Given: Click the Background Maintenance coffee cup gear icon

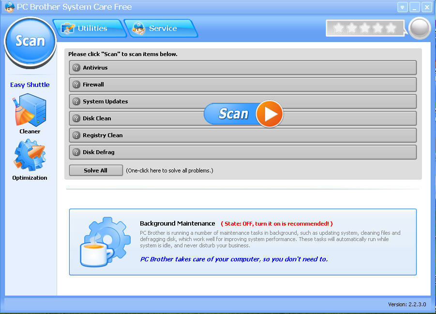Looking at the screenshot, I should click(104, 242).
